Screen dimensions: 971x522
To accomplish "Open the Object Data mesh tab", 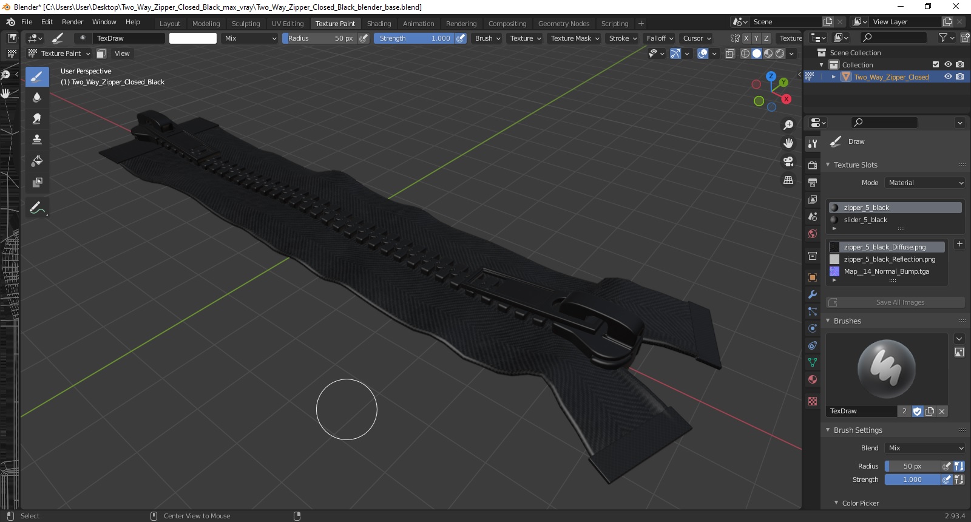I will coord(813,362).
